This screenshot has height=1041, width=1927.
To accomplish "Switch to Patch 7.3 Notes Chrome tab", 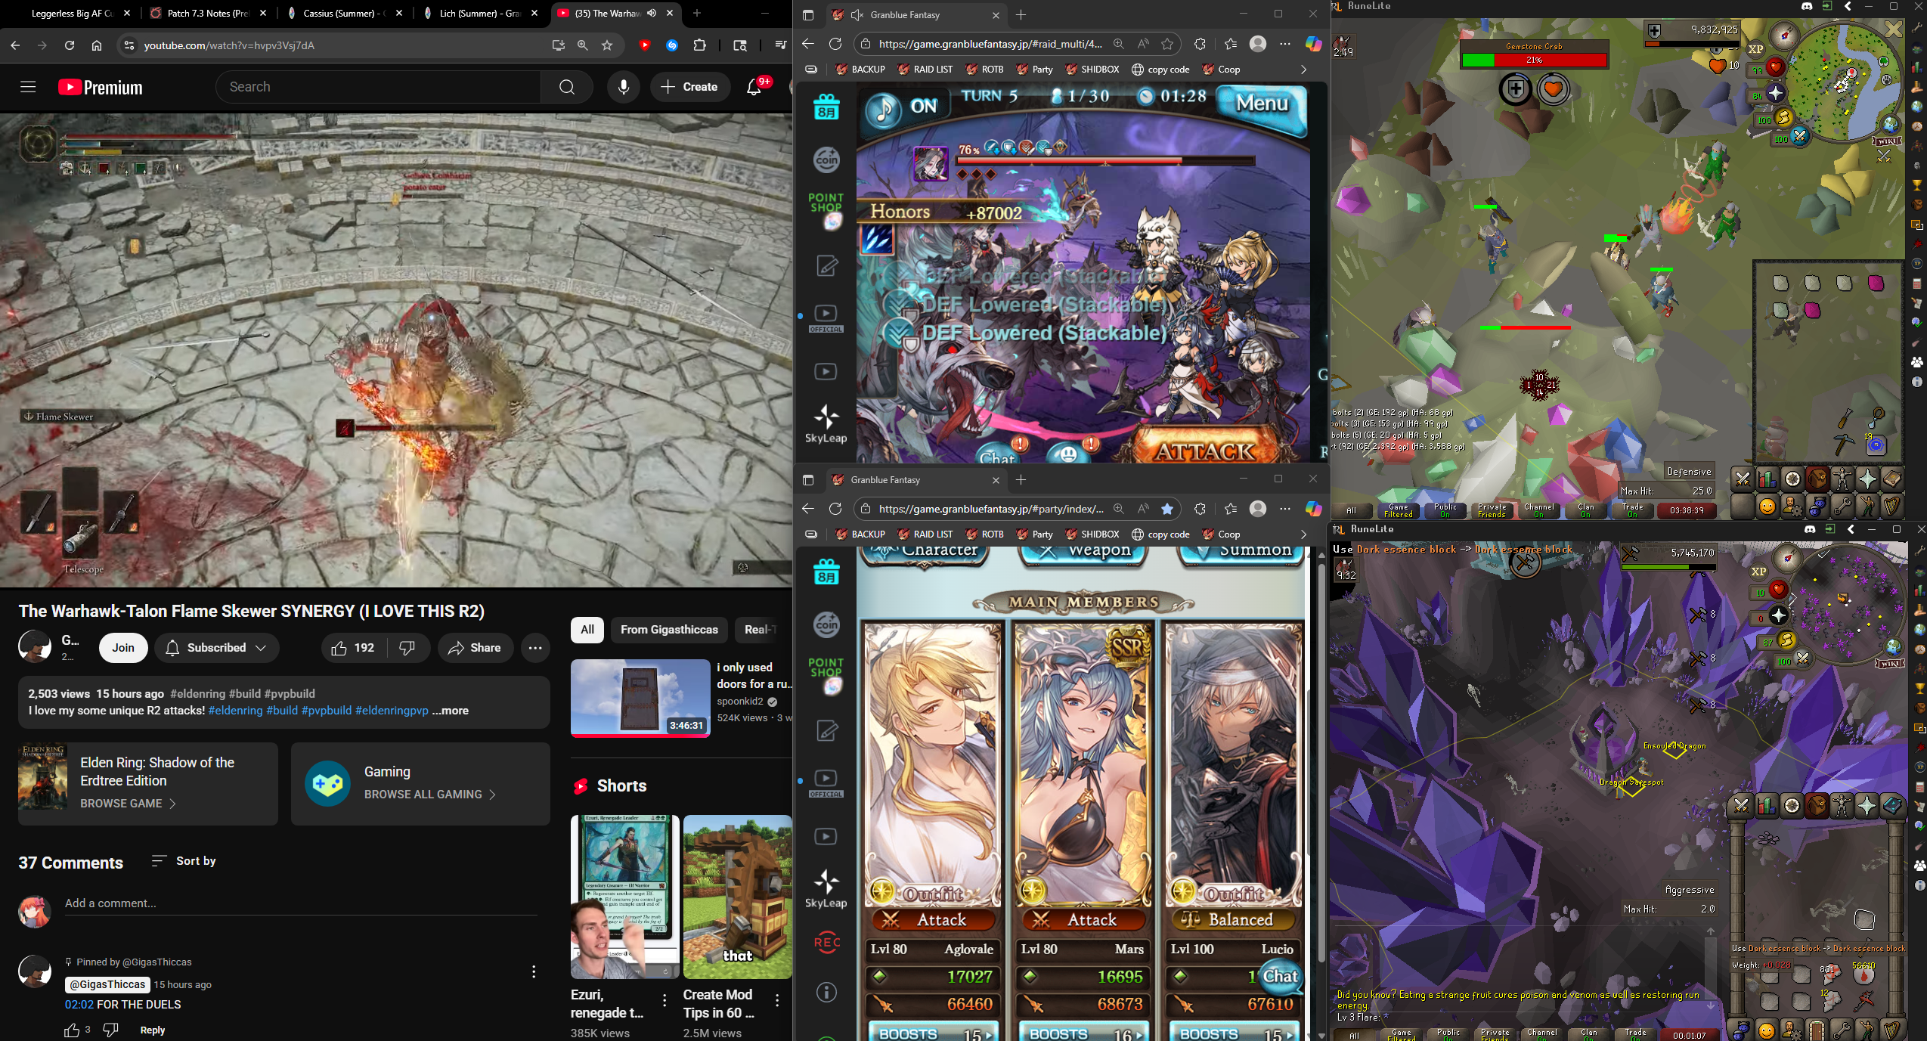I will tap(208, 13).
